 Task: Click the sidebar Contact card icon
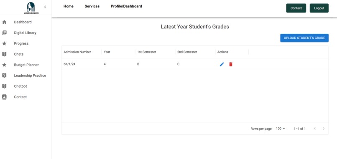tap(4, 97)
